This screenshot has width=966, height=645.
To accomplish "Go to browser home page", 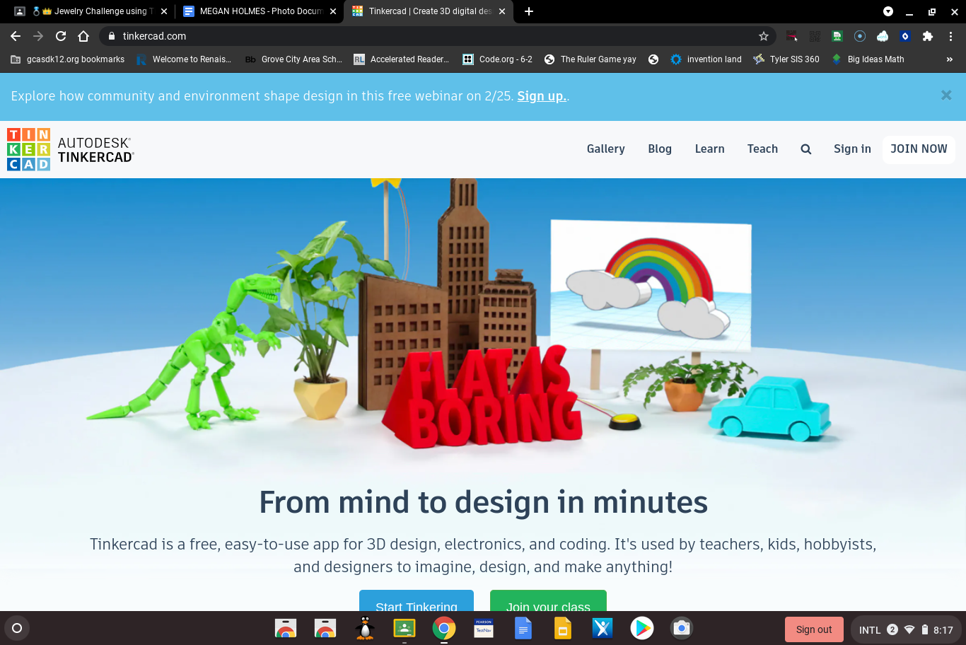I will click(x=83, y=36).
